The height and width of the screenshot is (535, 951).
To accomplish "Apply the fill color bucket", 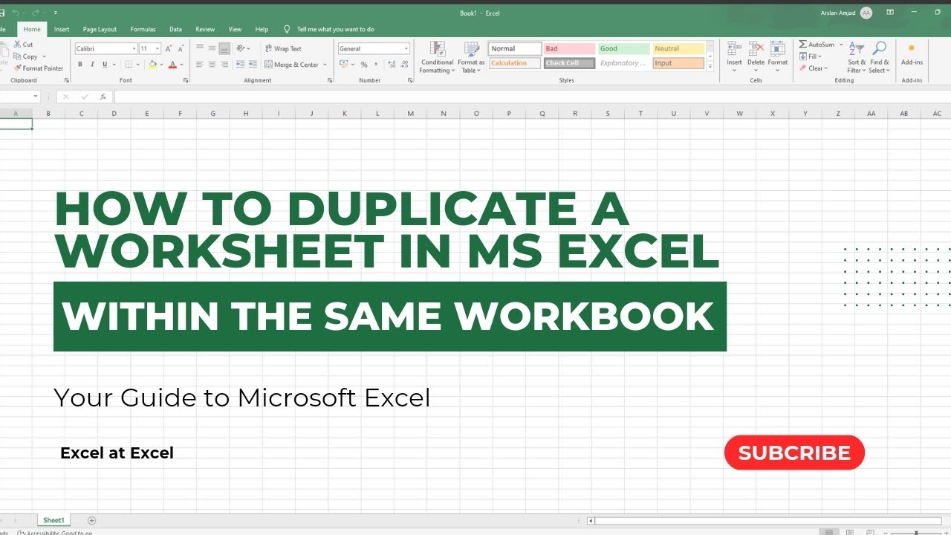I will [x=152, y=65].
